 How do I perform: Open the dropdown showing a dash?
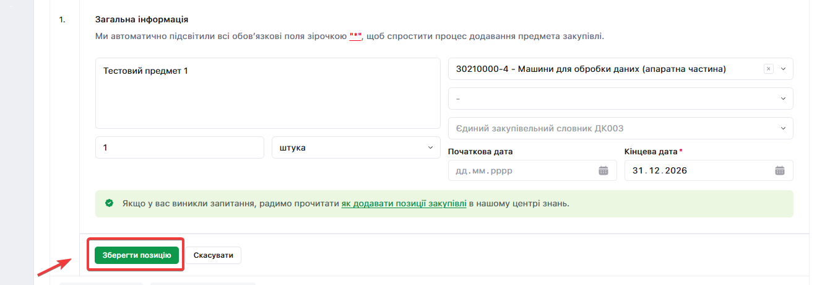[620, 99]
